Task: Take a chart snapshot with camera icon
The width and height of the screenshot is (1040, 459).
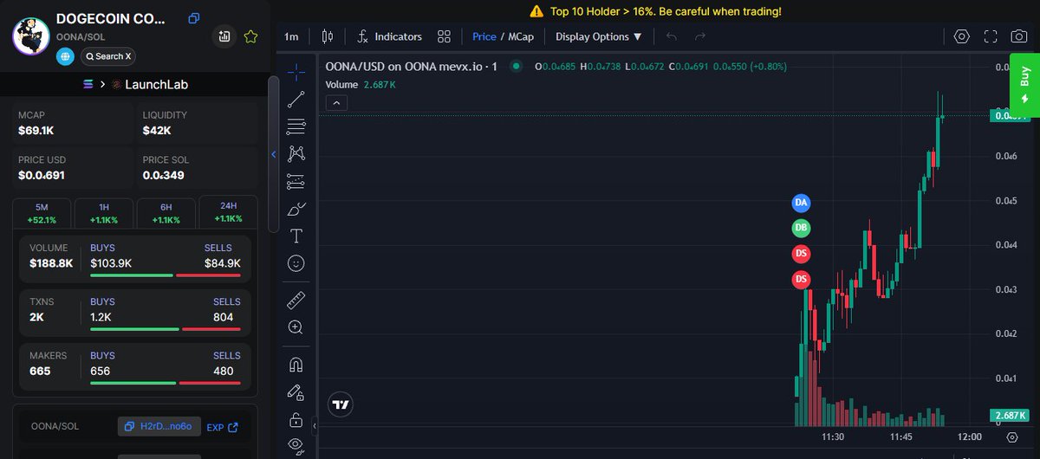Action: tap(1019, 36)
